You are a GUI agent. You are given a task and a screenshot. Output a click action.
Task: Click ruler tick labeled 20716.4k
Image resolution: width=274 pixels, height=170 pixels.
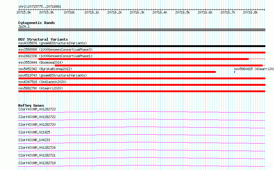(160, 12)
